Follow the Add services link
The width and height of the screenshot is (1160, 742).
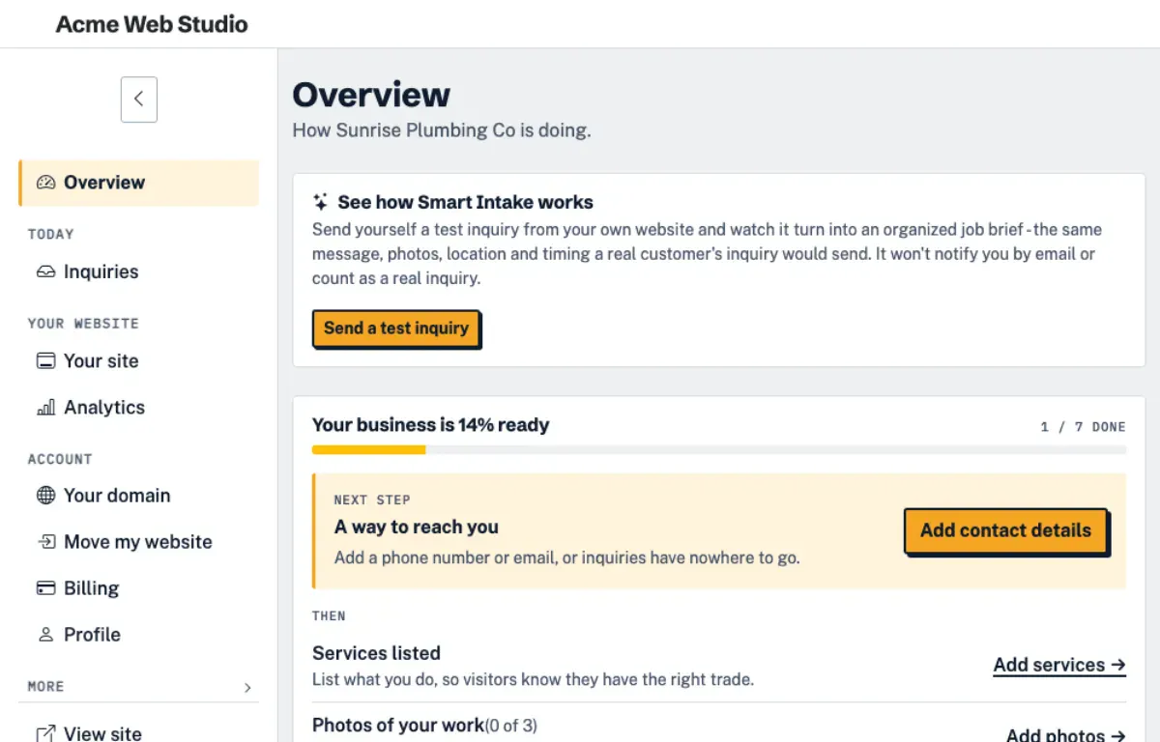pyautogui.click(x=1059, y=665)
